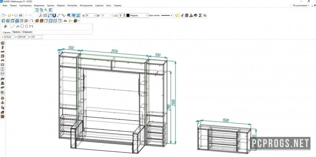Viewport: 316px width, 157px height.
Task: Click the bottom cabinet grid icon in sidebar
Action: coord(3,116)
